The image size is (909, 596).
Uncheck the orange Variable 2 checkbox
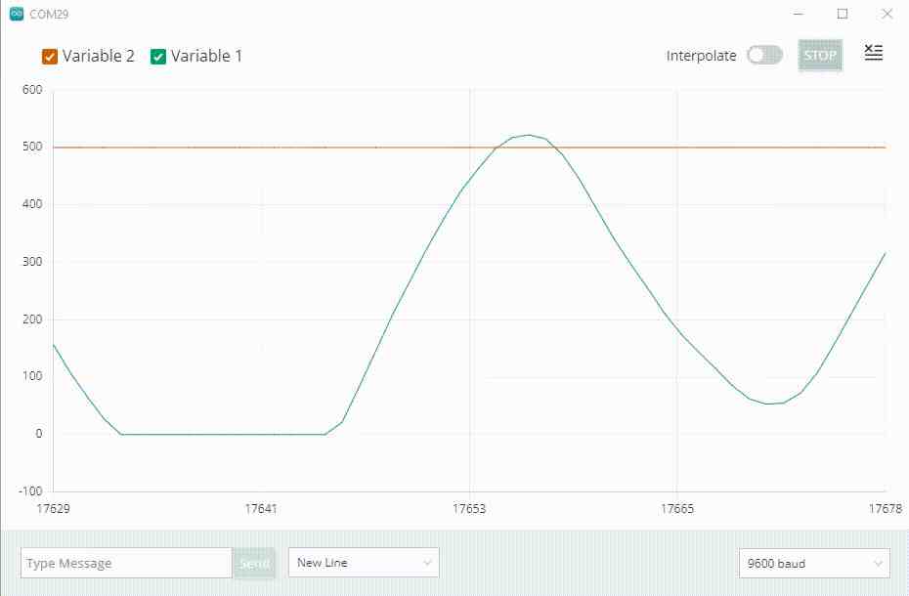click(x=50, y=57)
